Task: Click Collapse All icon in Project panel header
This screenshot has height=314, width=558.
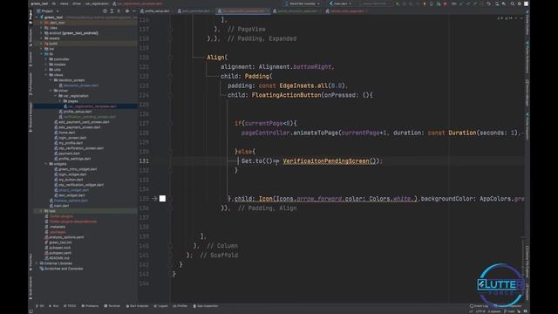Action: (119, 11)
